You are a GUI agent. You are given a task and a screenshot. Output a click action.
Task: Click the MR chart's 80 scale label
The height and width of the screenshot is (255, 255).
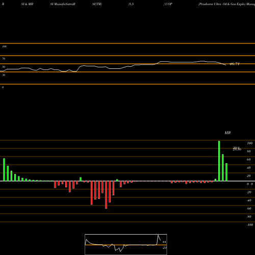click(249, 151)
